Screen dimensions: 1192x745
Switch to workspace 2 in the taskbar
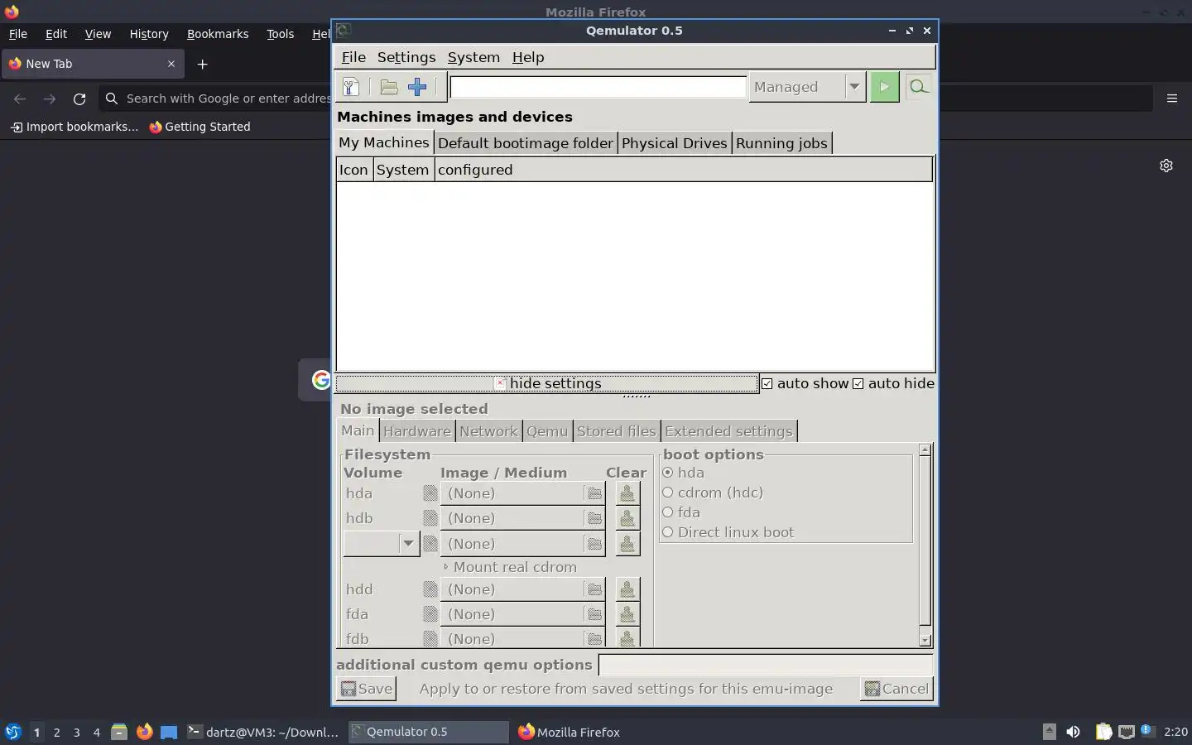tap(56, 732)
